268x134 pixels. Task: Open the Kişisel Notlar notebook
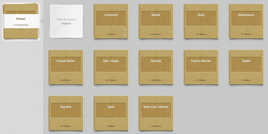[66, 65]
